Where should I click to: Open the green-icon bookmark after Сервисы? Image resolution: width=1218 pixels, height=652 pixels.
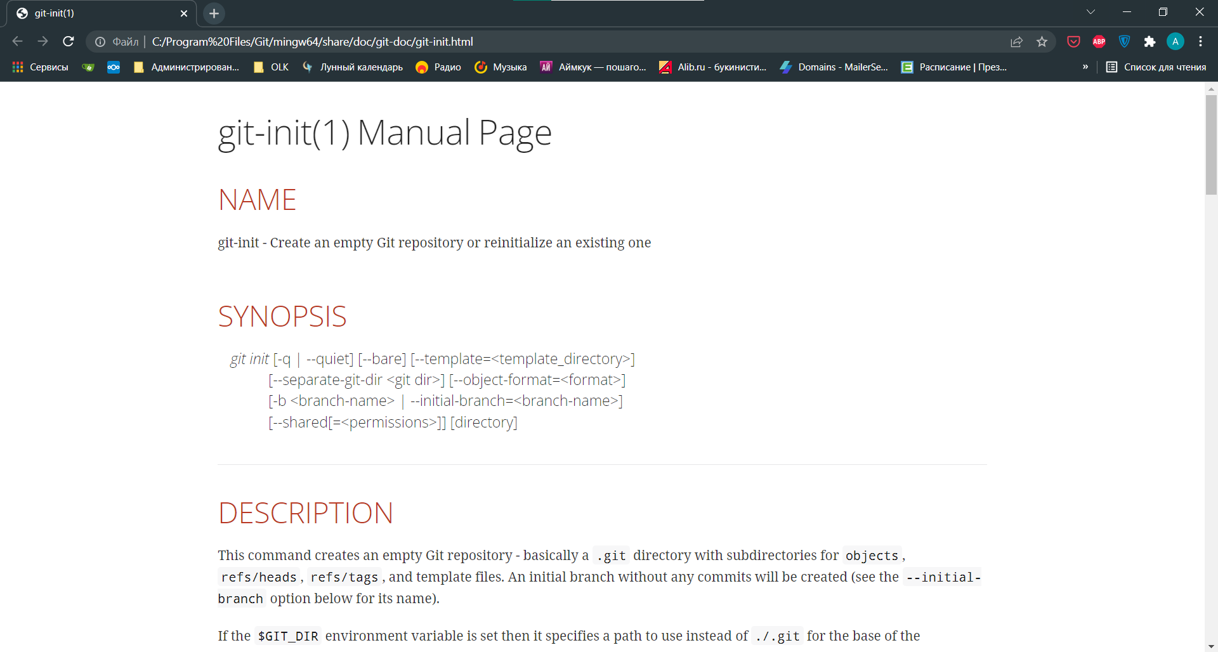[88, 67]
